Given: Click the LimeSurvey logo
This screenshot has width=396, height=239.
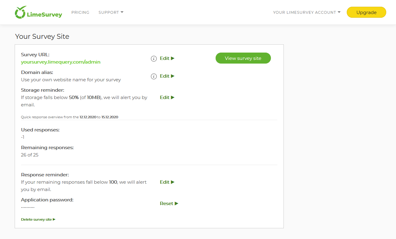Looking at the screenshot, I should [x=39, y=12].
